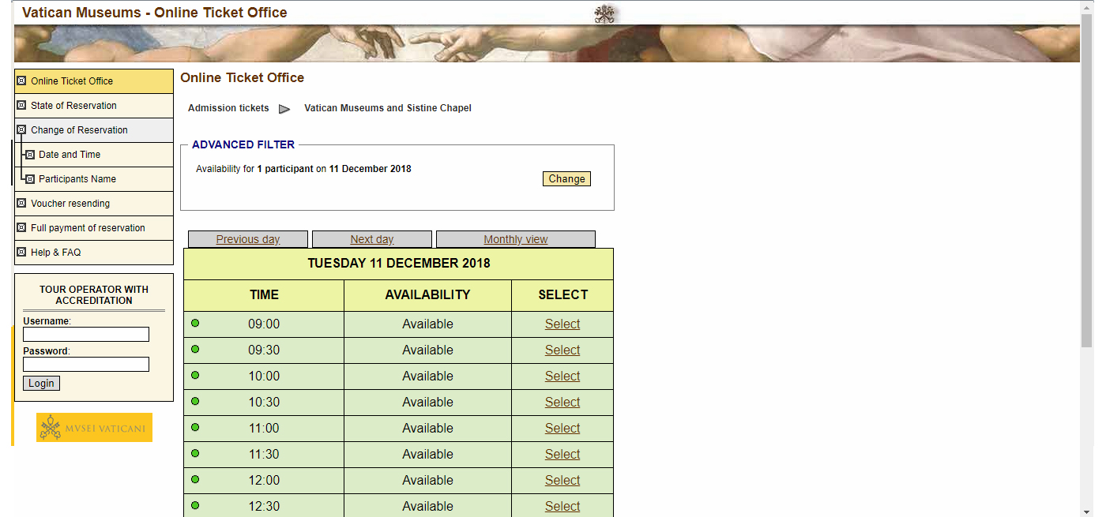This screenshot has height=517, width=1106.
Task: Open the Online Ticket Office menu item
Action: click(x=94, y=81)
